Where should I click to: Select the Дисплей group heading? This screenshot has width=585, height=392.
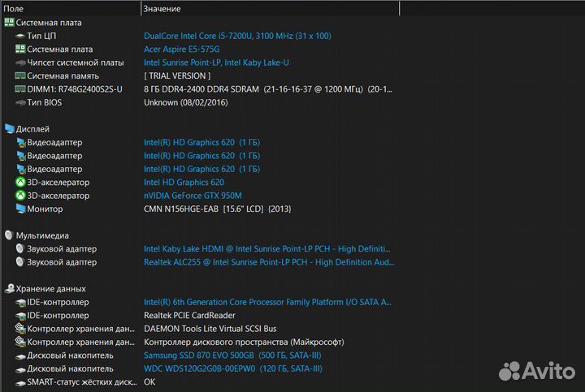[32, 129]
